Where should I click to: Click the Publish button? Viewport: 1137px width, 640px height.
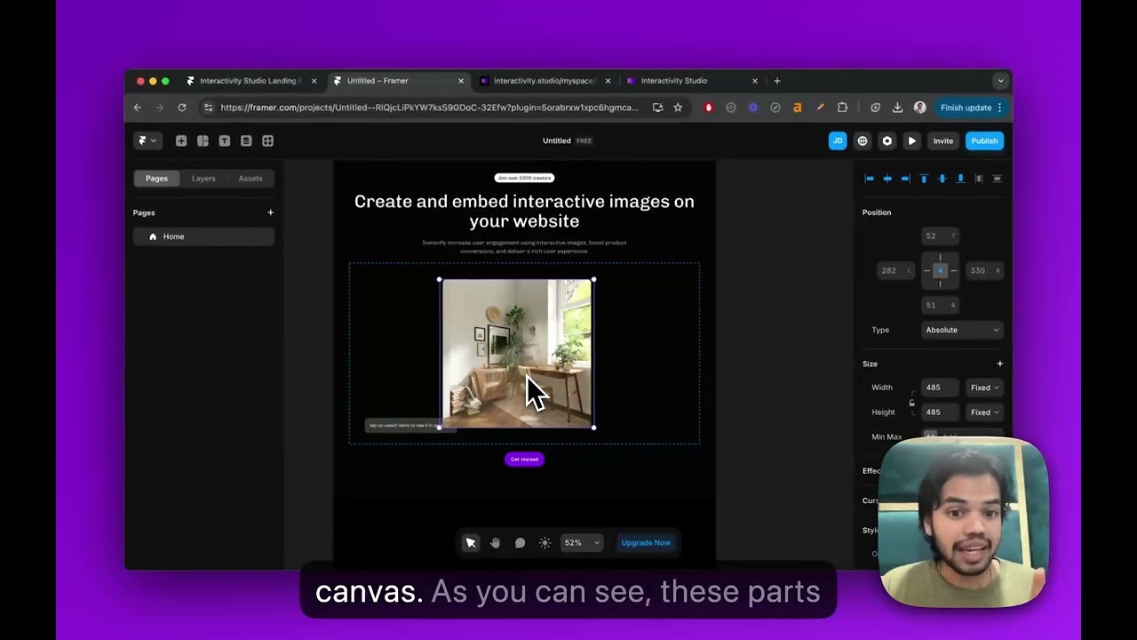(984, 140)
